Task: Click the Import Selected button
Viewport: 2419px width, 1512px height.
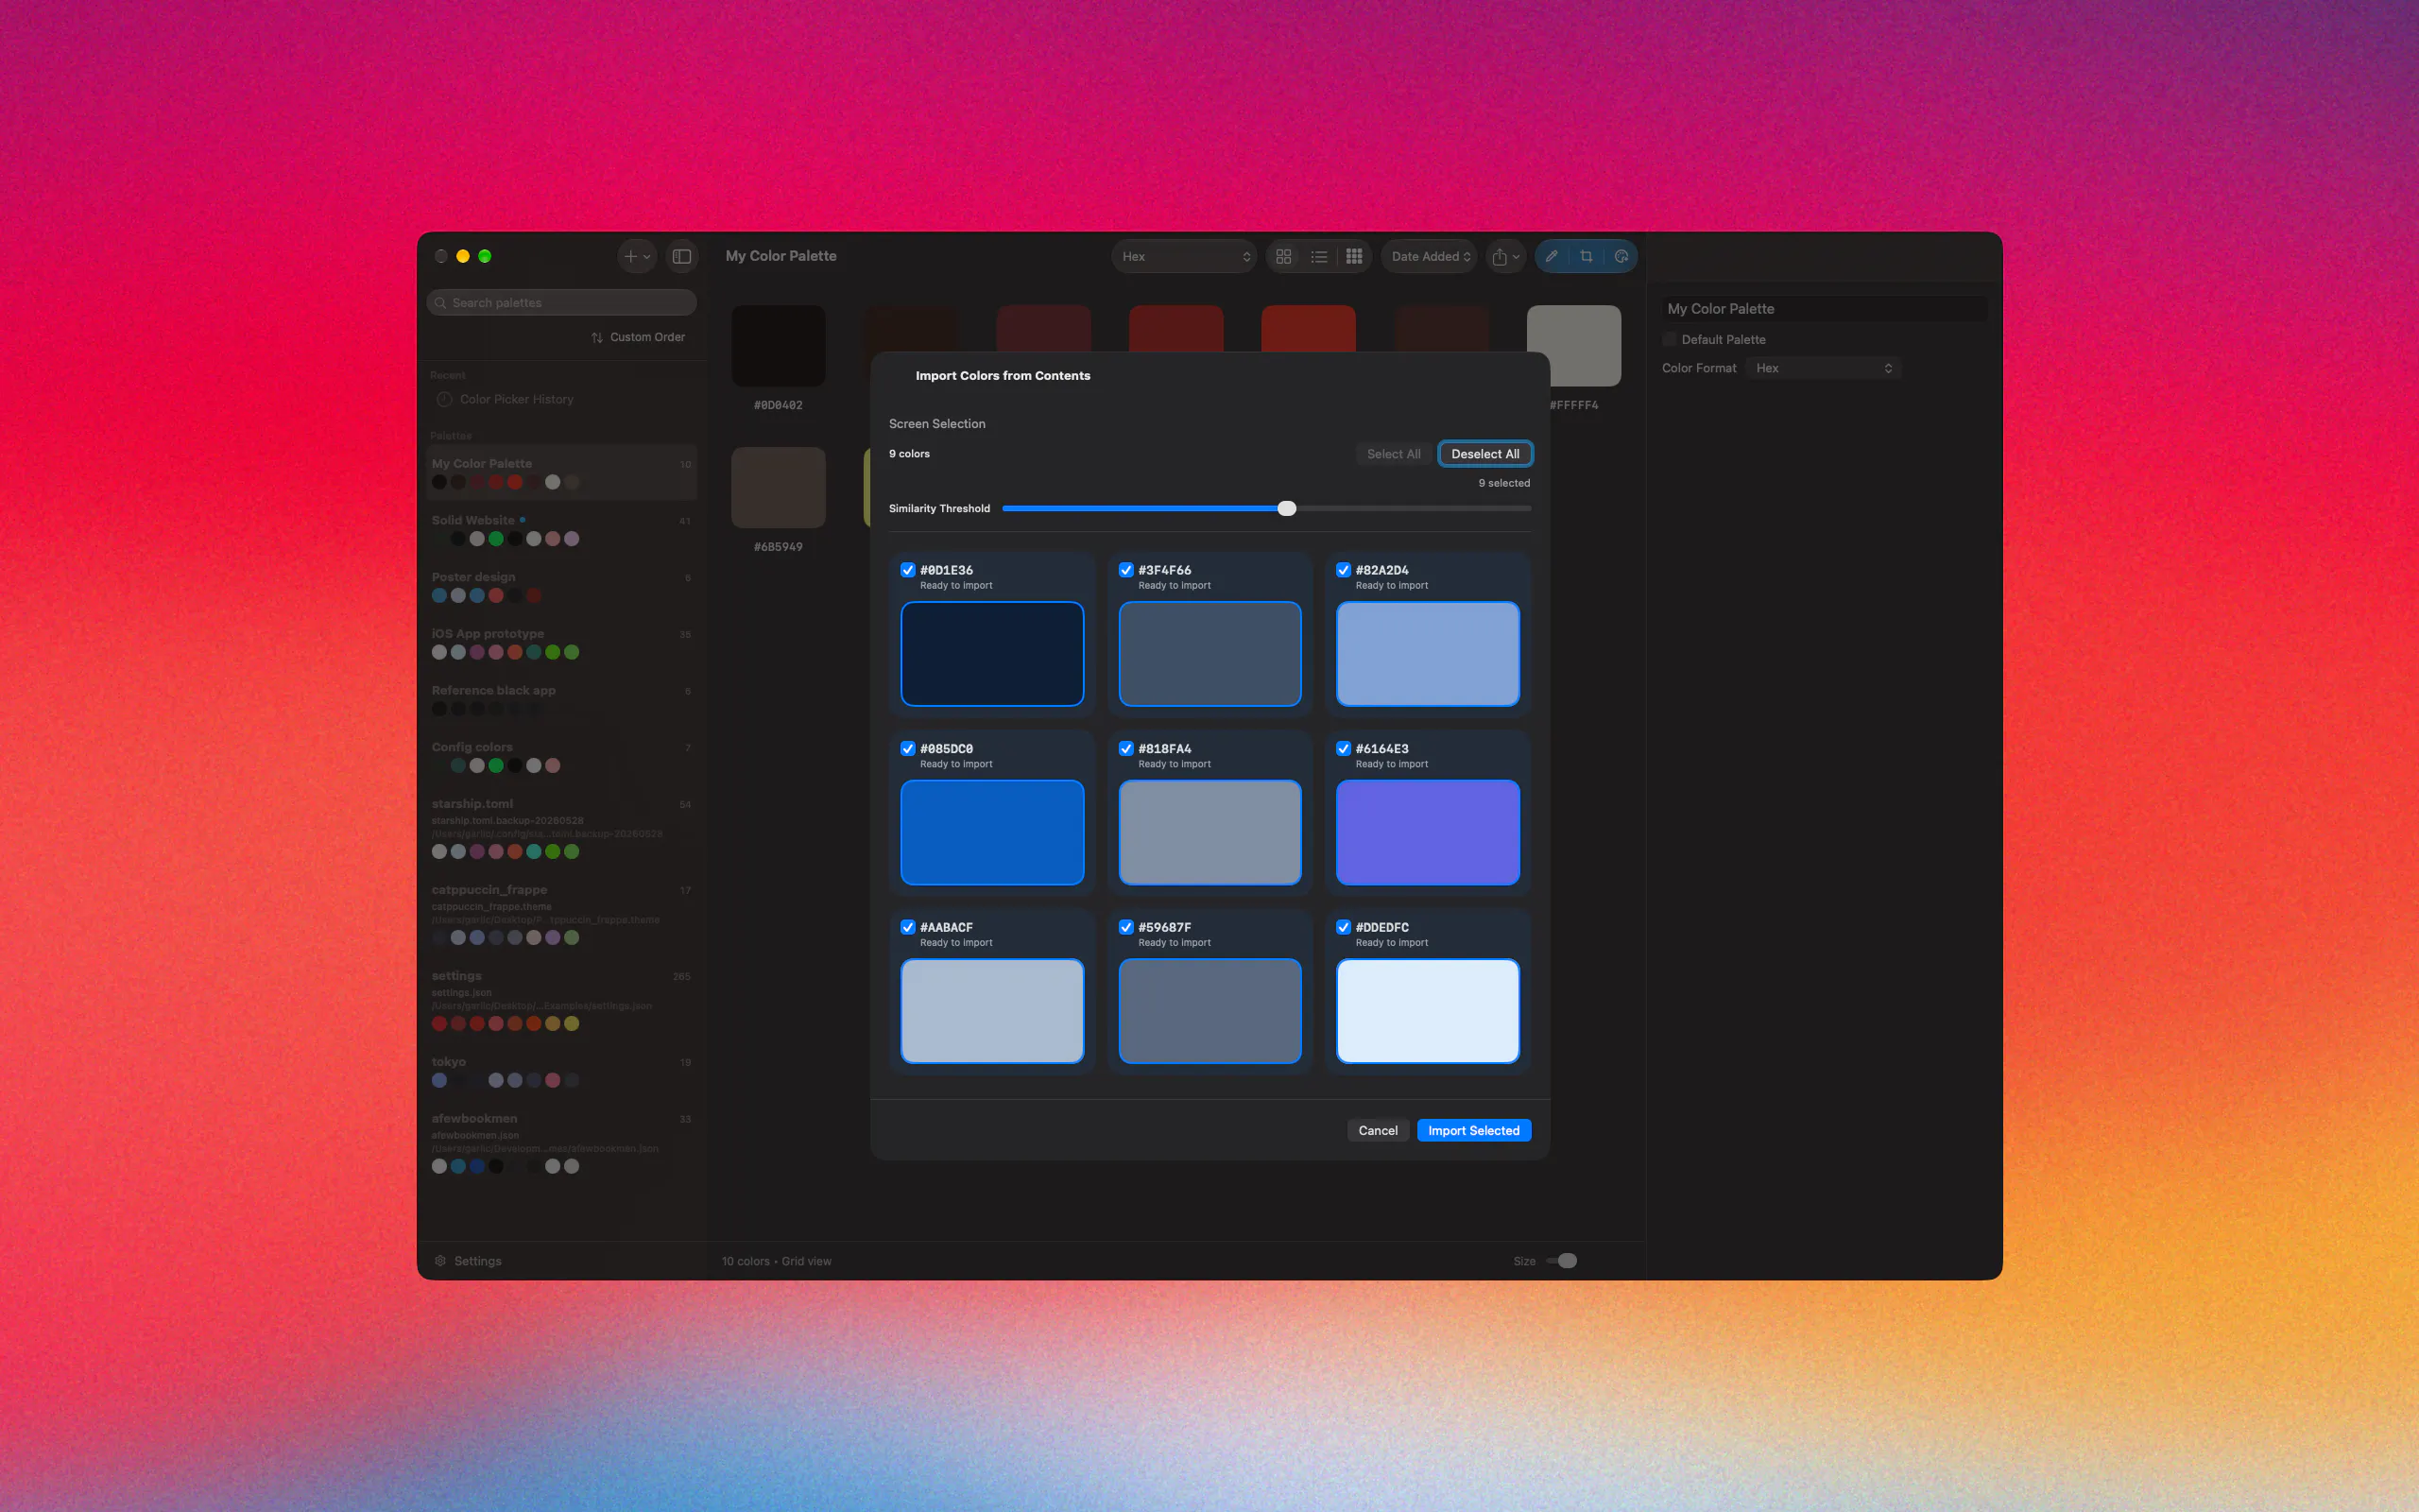Action: tap(1473, 1131)
